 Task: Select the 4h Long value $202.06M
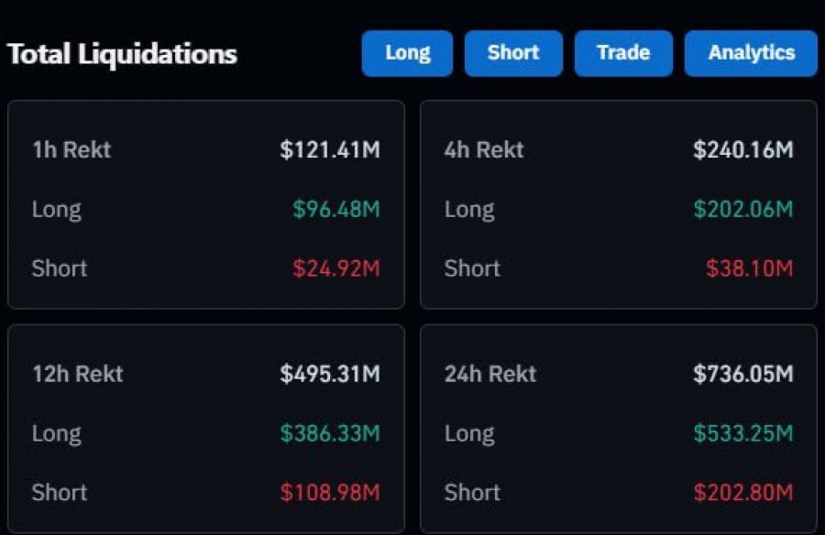click(742, 210)
